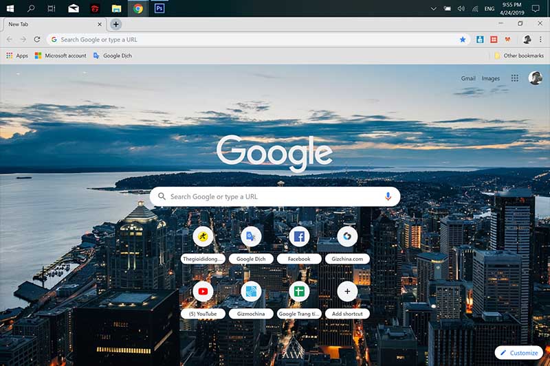
Task: Open the Google account avatar on page
Action: pyautogui.click(x=536, y=78)
